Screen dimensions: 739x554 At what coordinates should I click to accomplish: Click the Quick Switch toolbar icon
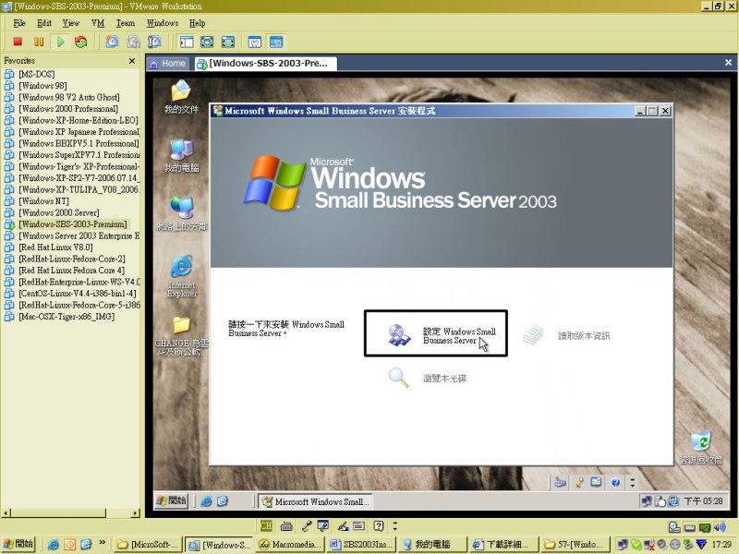227,42
